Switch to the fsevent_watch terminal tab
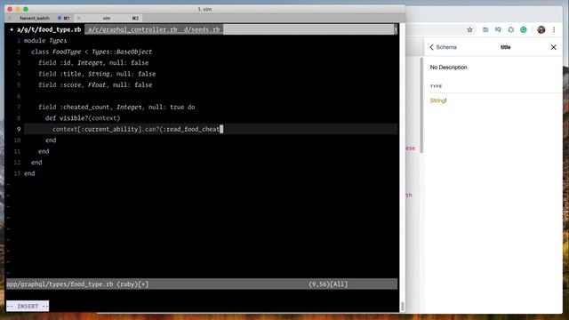Image resolution: width=569 pixels, height=320 pixels. click(35, 18)
